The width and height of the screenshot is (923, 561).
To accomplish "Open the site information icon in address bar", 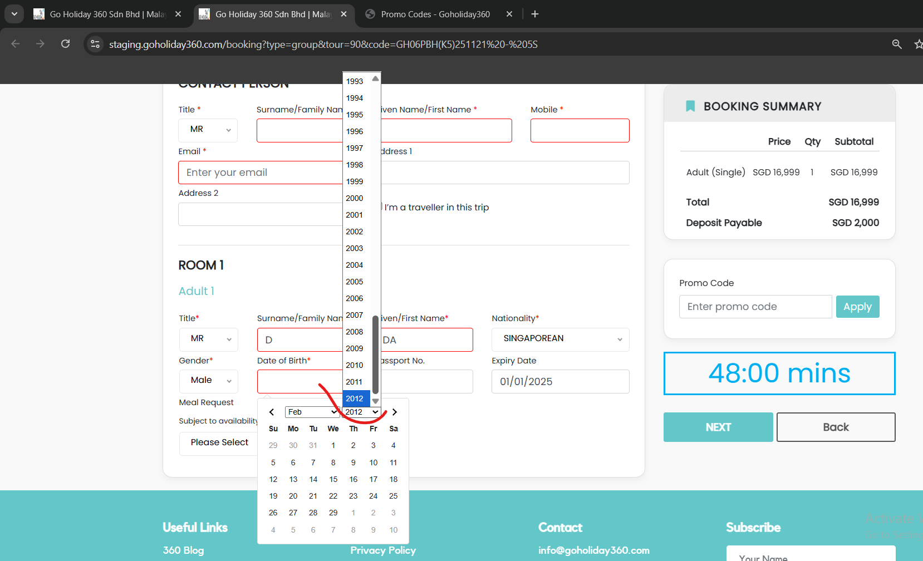I will click(x=95, y=44).
